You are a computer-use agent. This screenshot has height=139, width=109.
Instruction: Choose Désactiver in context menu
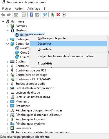69,44
